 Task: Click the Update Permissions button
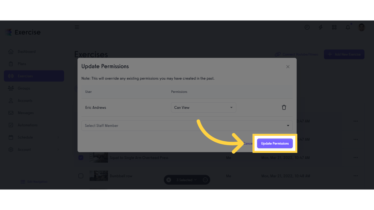275,143
